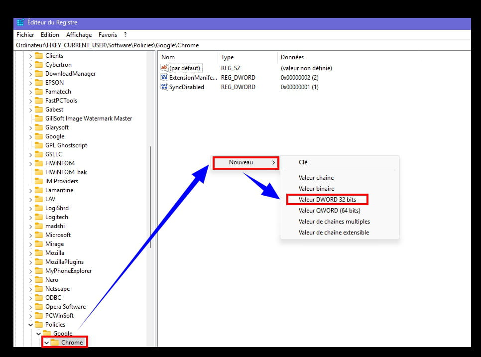Click the Nero folder icon
This screenshot has width=481, height=357.
(39, 280)
